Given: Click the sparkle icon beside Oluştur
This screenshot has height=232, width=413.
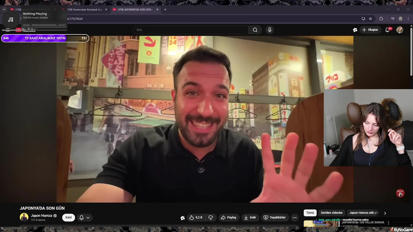Looking at the screenshot, I should (355, 30).
